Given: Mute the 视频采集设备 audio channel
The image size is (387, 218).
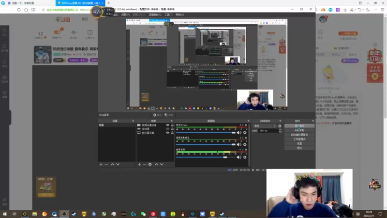Looking at the screenshot, I should tap(239, 144).
